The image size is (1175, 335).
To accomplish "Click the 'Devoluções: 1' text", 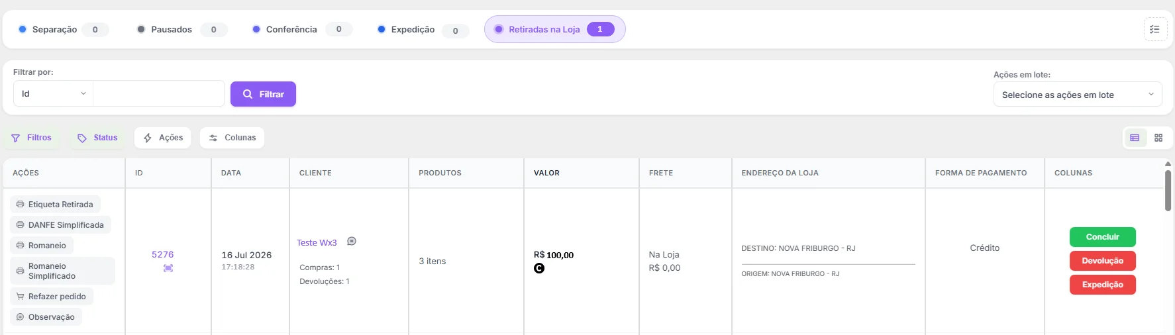I will click(x=325, y=281).
